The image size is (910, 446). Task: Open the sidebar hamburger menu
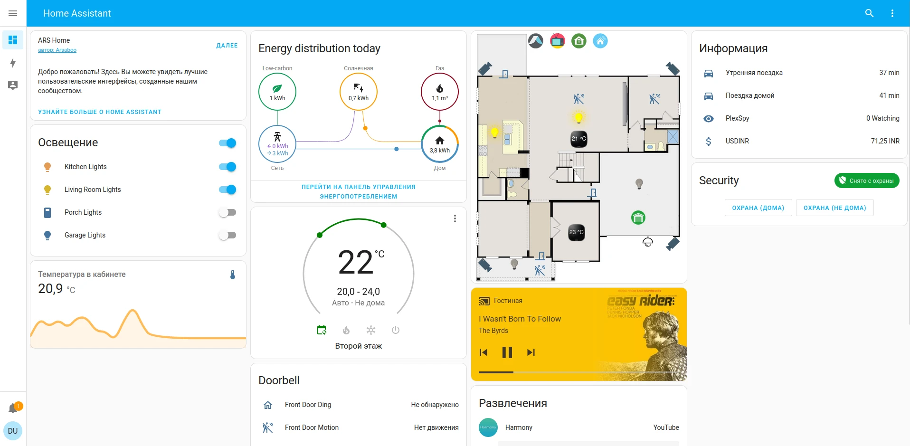(13, 13)
